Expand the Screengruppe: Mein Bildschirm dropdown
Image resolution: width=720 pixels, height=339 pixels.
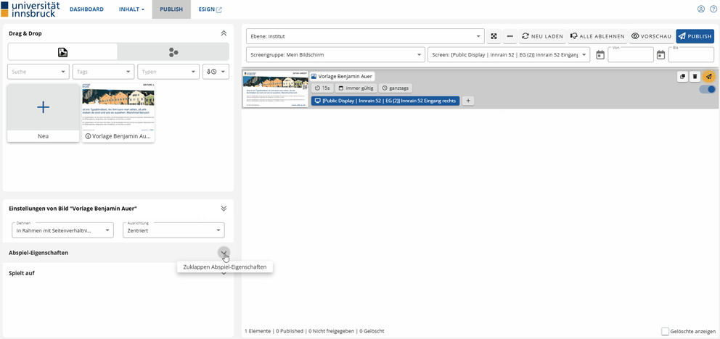point(335,55)
